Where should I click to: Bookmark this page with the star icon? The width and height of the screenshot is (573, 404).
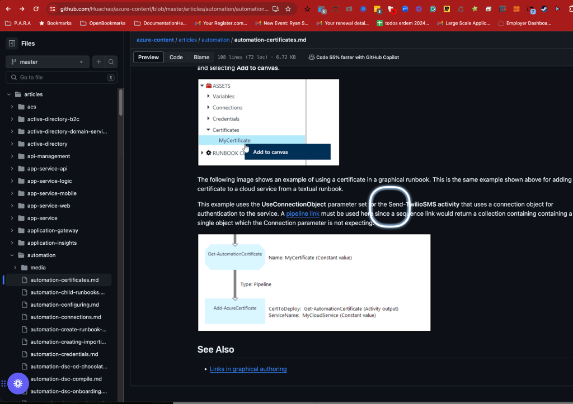click(x=288, y=9)
